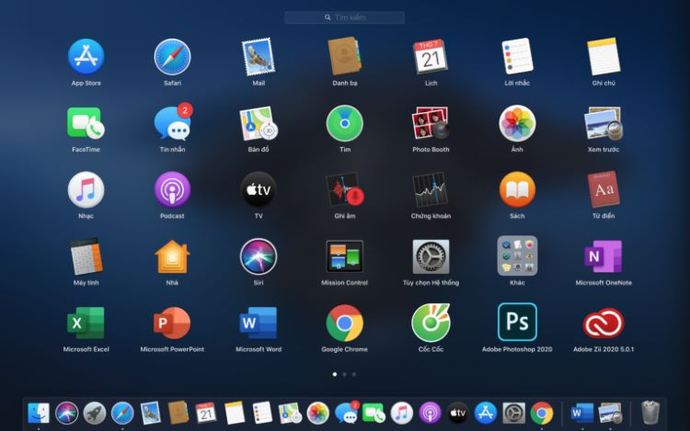Open Music icon in the Dock
Image resolution: width=690 pixels, height=431 pixels.
click(401, 414)
